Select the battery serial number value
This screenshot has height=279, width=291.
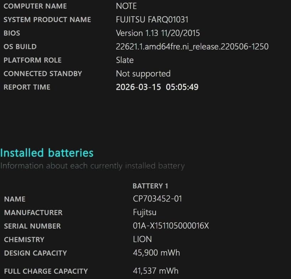171,226
